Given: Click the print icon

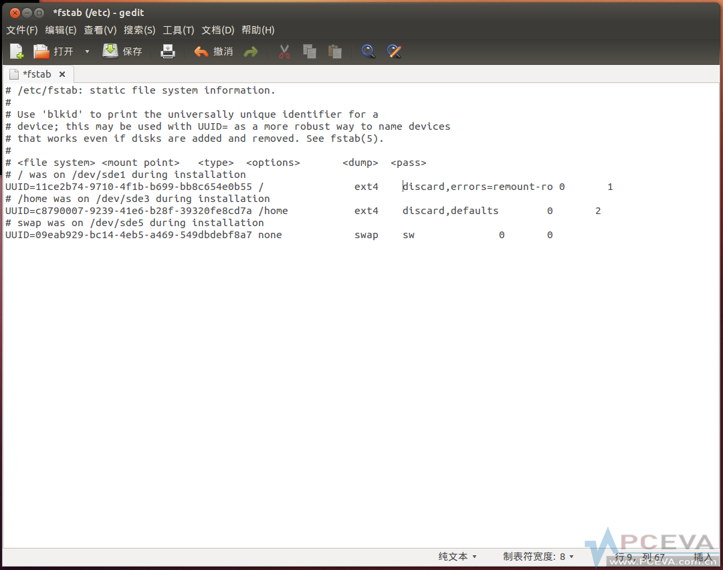Looking at the screenshot, I should click(168, 52).
